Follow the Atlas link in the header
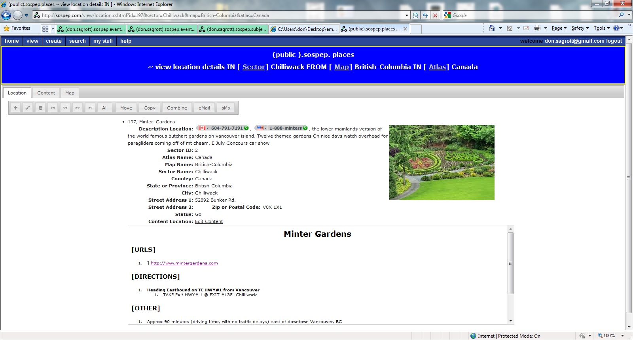This screenshot has width=633, height=340. pyautogui.click(x=438, y=67)
